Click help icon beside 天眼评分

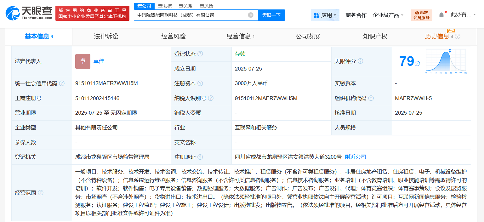click(360, 61)
